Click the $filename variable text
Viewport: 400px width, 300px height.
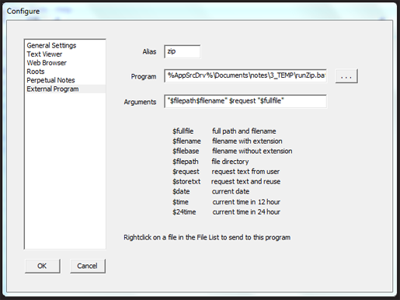[186, 141]
